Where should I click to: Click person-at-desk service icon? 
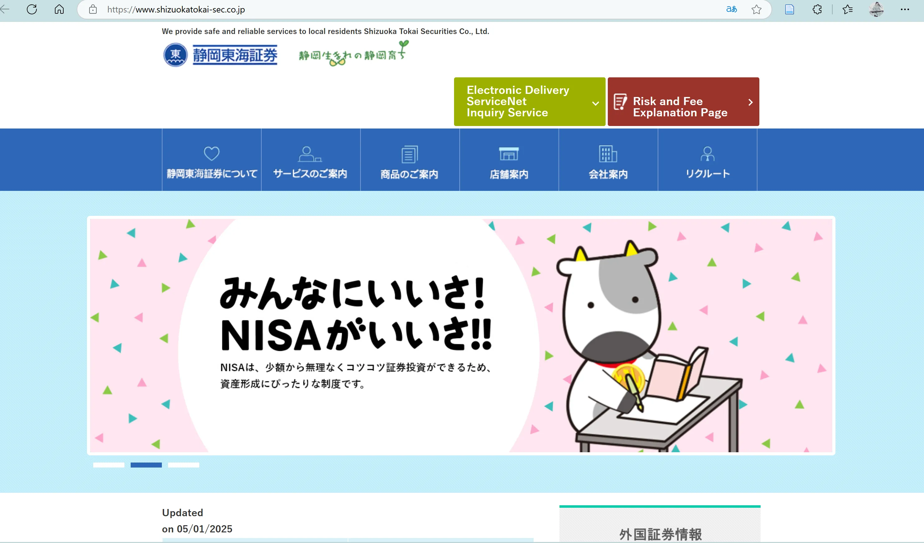tap(310, 154)
